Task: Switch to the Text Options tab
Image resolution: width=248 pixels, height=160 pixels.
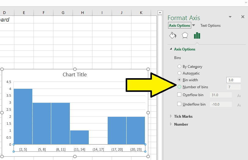Action: click(x=210, y=26)
